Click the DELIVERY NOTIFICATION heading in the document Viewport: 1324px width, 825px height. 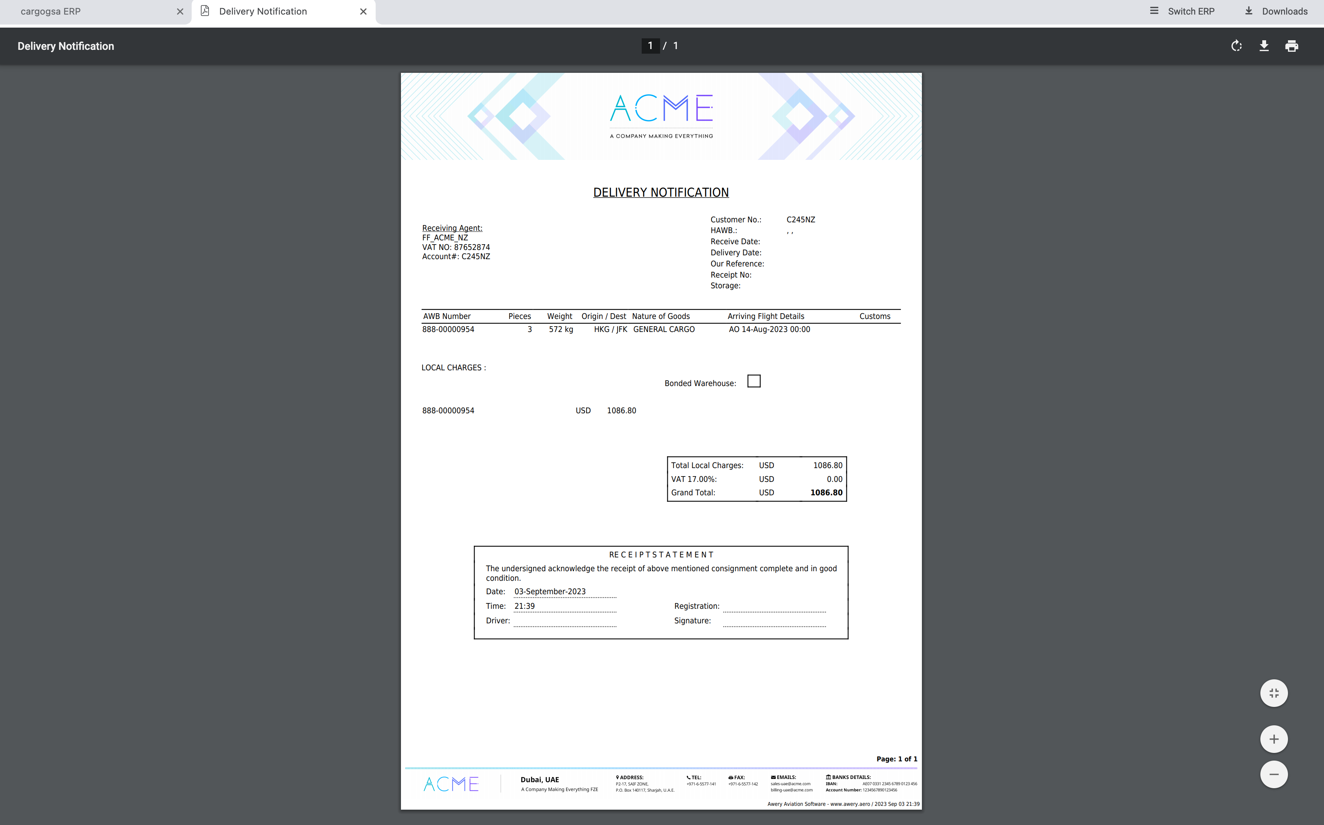660,192
